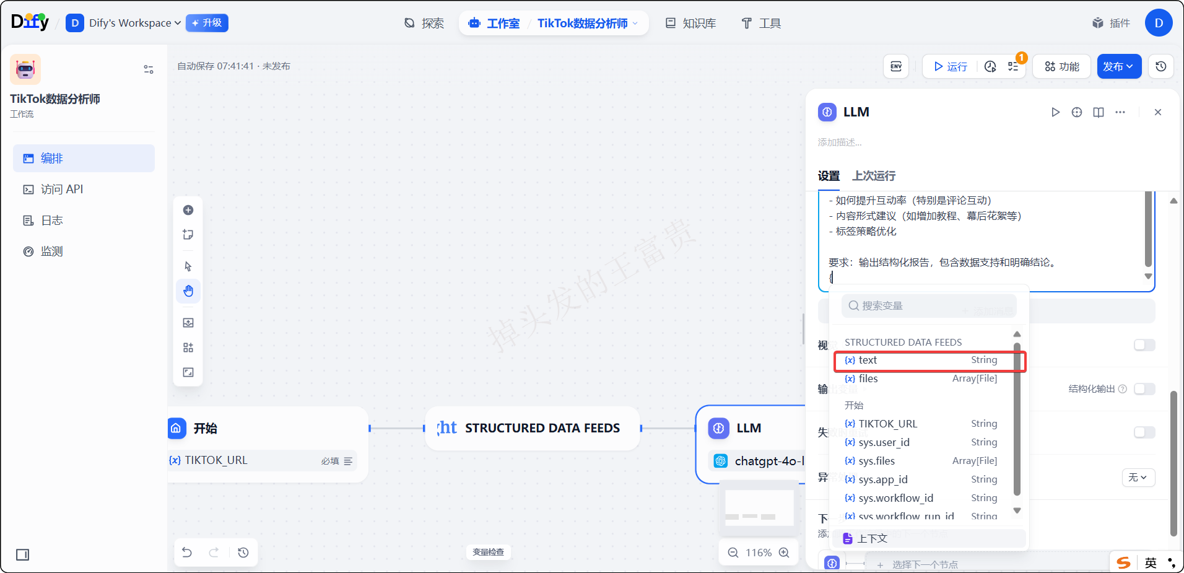Image resolution: width=1184 pixels, height=573 pixels.
Task: Open the 工作室 menu
Action: (494, 24)
